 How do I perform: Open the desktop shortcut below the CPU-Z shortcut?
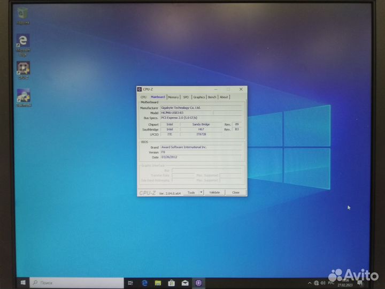pyautogui.click(x=24, y=97)
